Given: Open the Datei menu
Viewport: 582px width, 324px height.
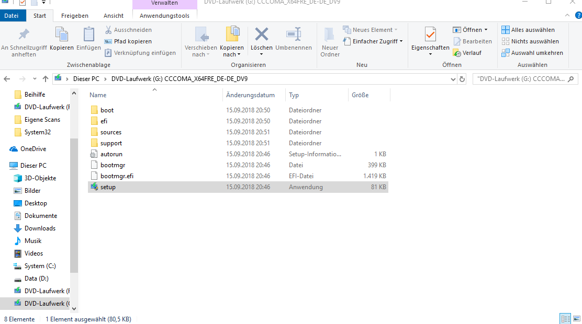Looking at the screenshot, I should coord(11,16).
